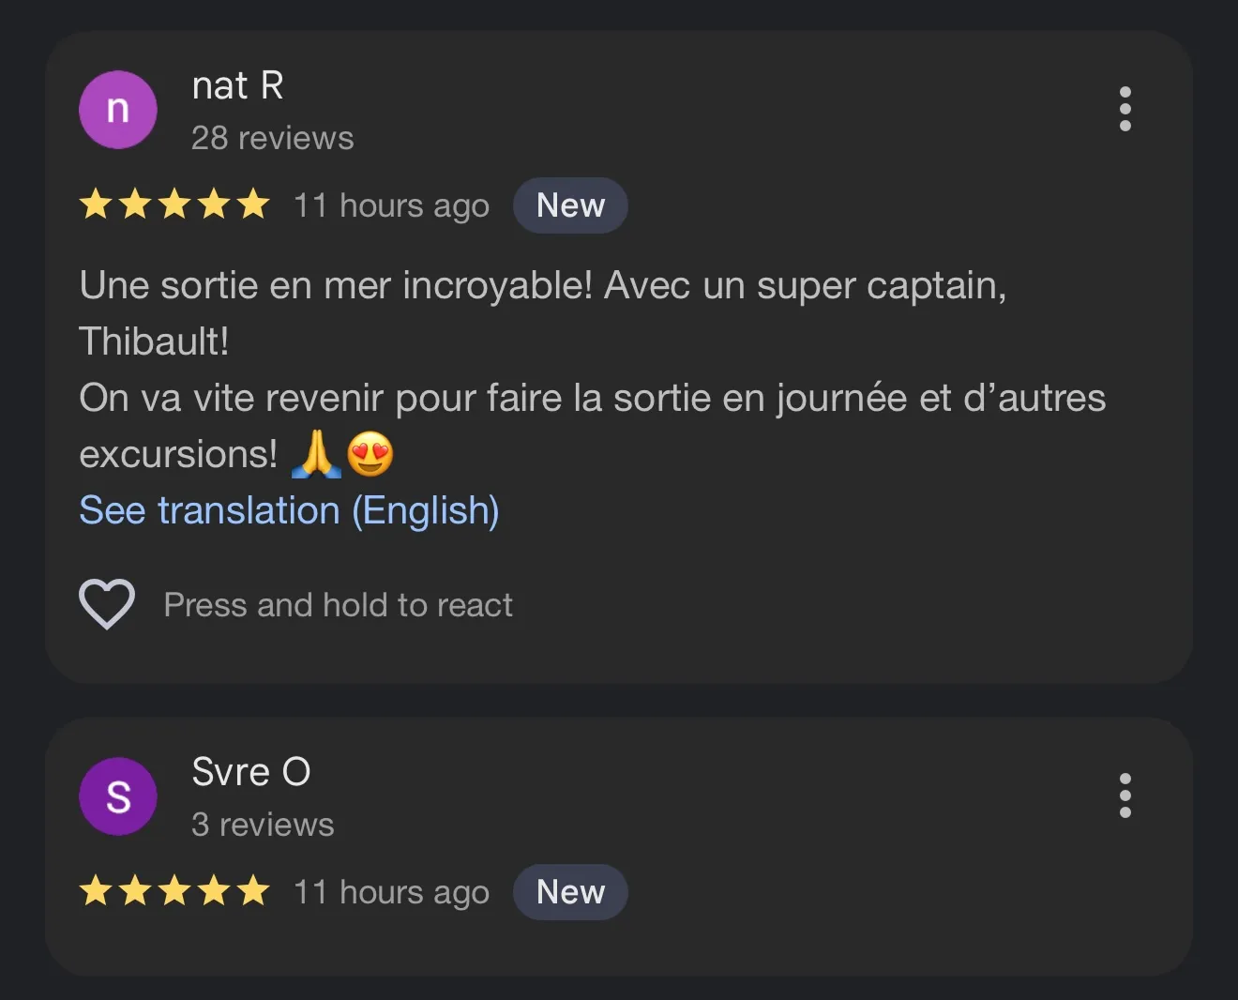
Task: Open Svre O's purple profile avatar
Action: pos(117,796)
